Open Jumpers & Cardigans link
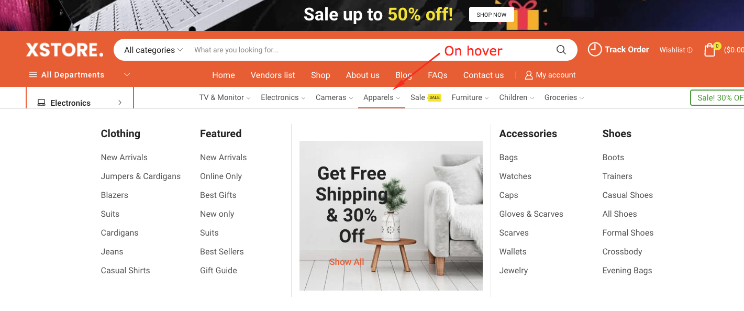The height and width of the screenshot is (311, 744). point(141,176)
